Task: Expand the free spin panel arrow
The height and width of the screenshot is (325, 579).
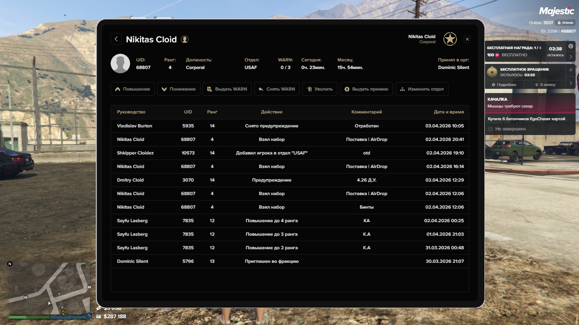Action: [x=571, y=83]
